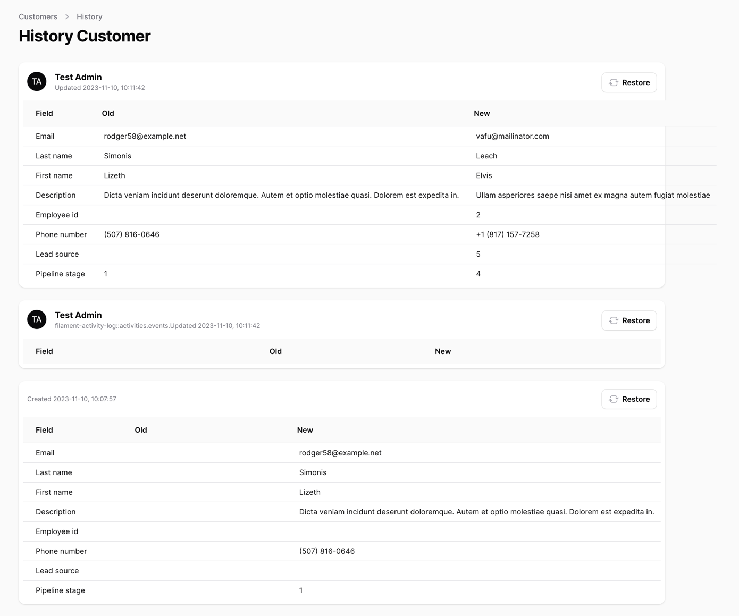The image size is (739, 616).
Task: Click the new Employee id value 2
Action: coord(478,215)
